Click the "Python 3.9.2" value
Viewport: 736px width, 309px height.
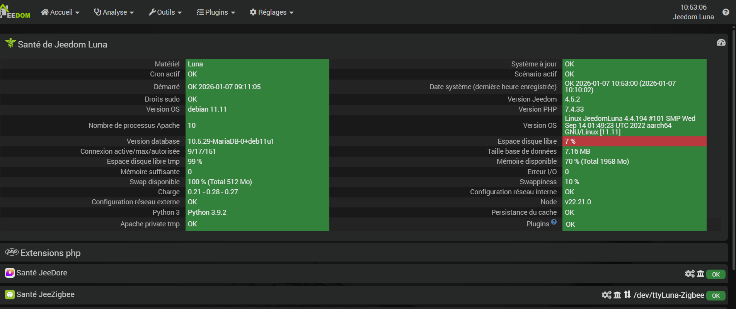point(207,212)
